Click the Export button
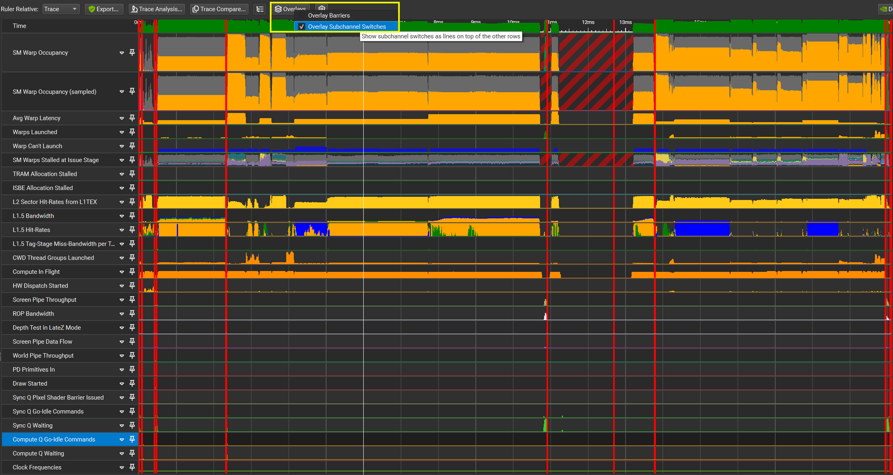Image resolution: width=893 pixels, height=475 pixels. coord(104,9)
